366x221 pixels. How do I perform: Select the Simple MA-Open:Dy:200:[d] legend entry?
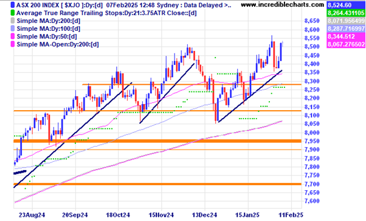click(x=58, y=44)
